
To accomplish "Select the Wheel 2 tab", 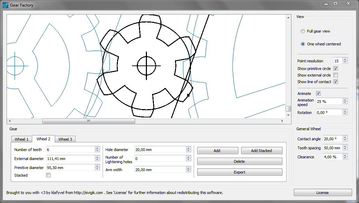I will pos(43,139).
